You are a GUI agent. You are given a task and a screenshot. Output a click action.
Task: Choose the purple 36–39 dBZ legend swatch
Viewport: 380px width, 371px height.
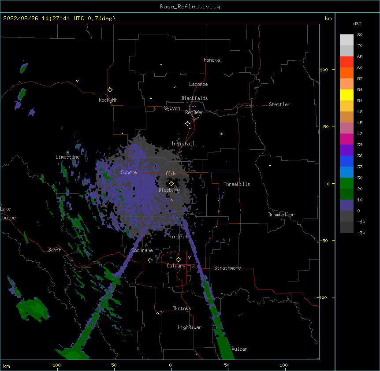click(346, 150)
